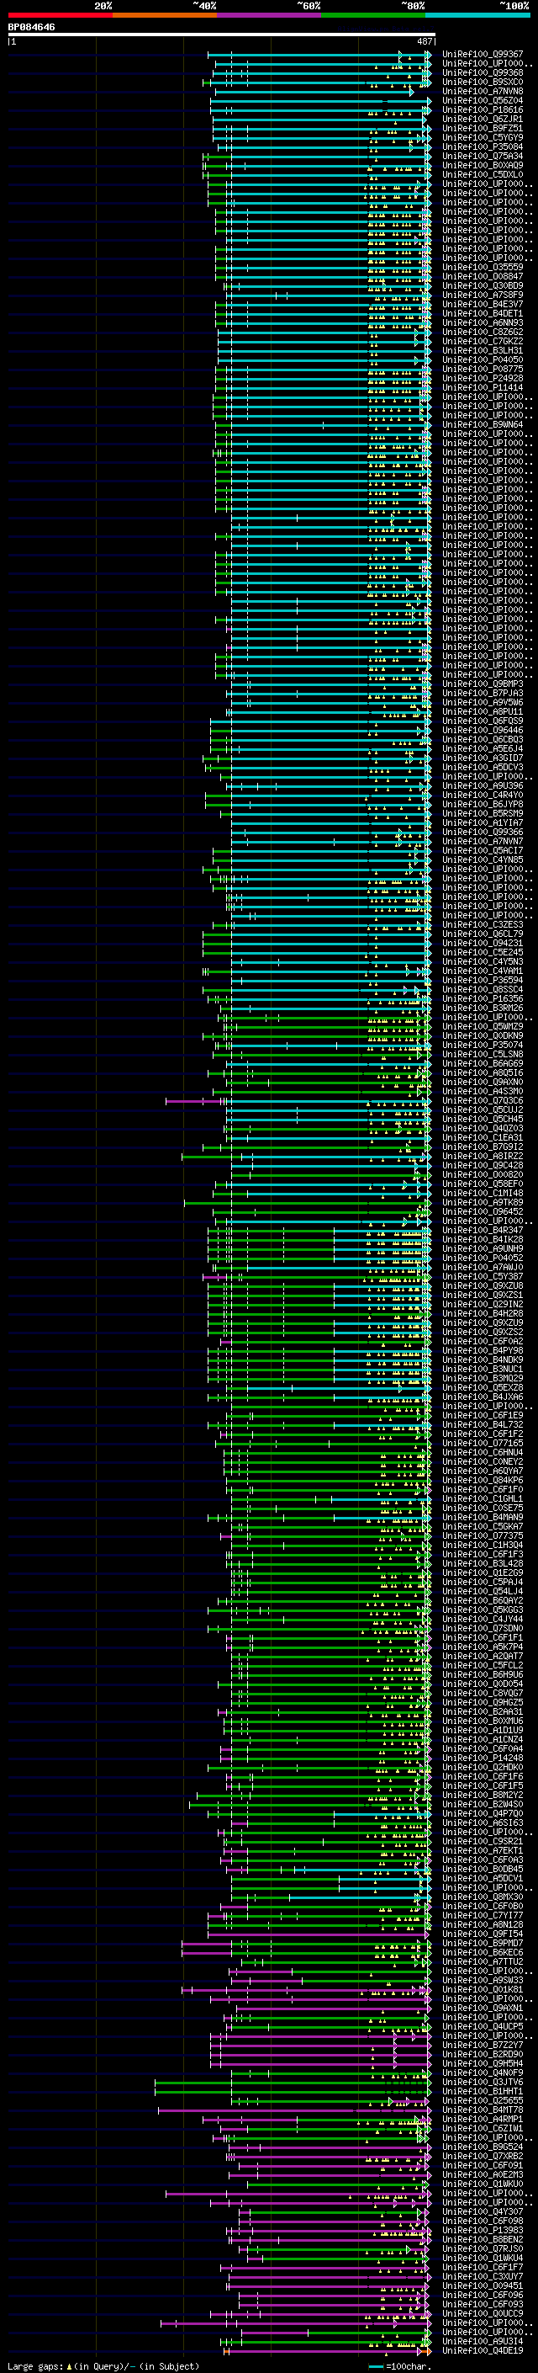Select the UniRef100_Q56Z04 label
This screenshot has width=538, height=2373.
point(483,100)
